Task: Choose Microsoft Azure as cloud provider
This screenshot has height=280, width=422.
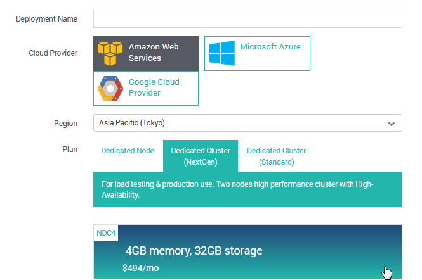Action: [x=257, y=53]
